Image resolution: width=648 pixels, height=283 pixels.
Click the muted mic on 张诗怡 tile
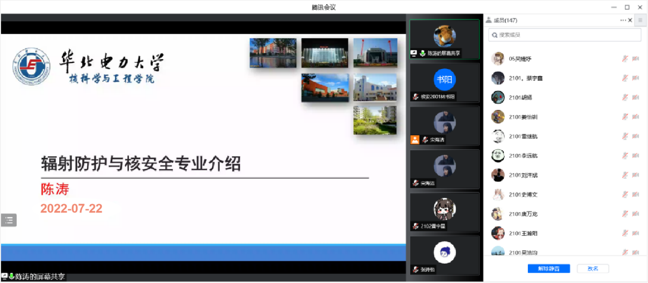[416, 269]
